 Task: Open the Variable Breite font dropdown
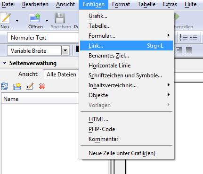tap(65, 50)
